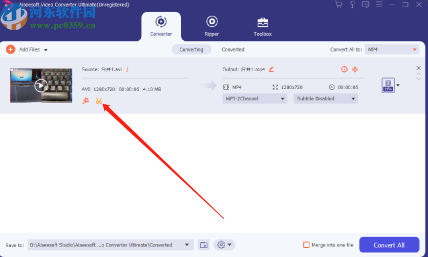Open the Converter tab
The height and width of the screenshot is (257, 428).
161,26
